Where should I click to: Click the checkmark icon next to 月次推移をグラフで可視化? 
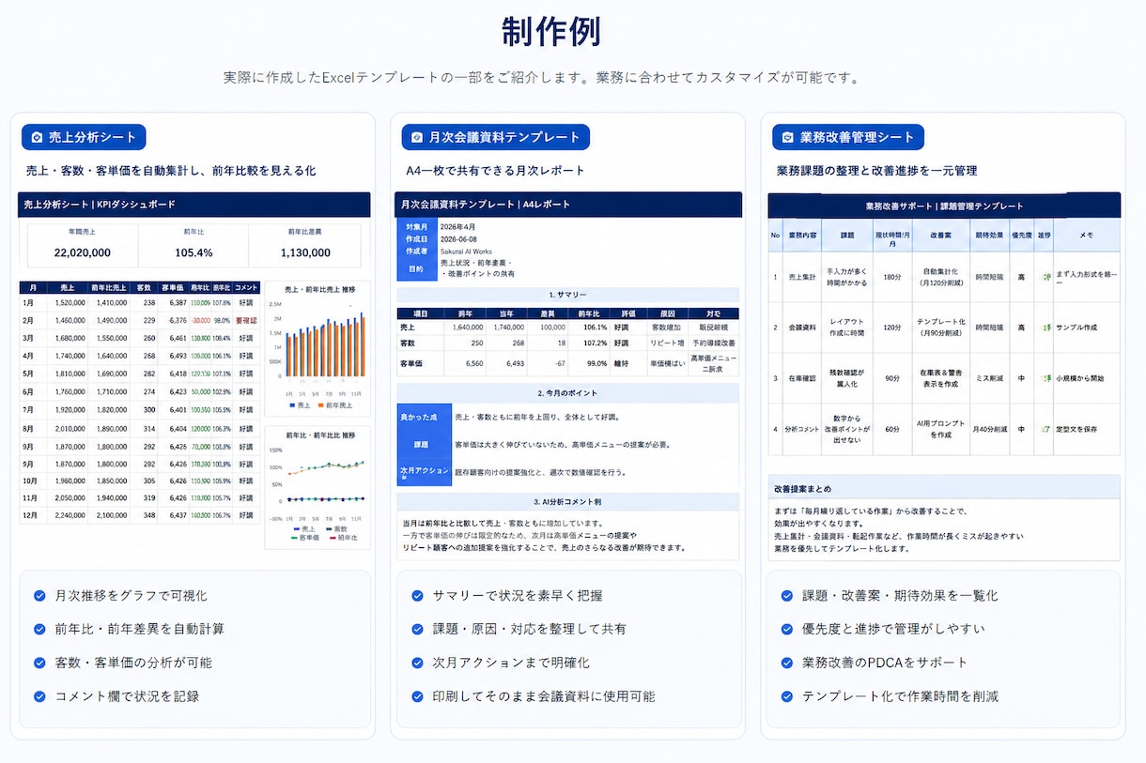[x=39, y=595]
